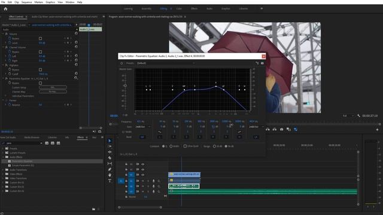
Task: Toggle Highpass Bypass checkbox
Action: click(x=40, y=69)
